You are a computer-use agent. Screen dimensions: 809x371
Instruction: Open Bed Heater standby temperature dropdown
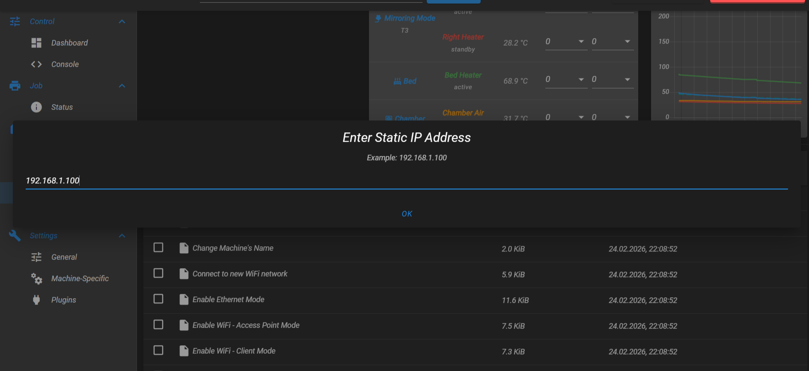(x=628, y=80)
